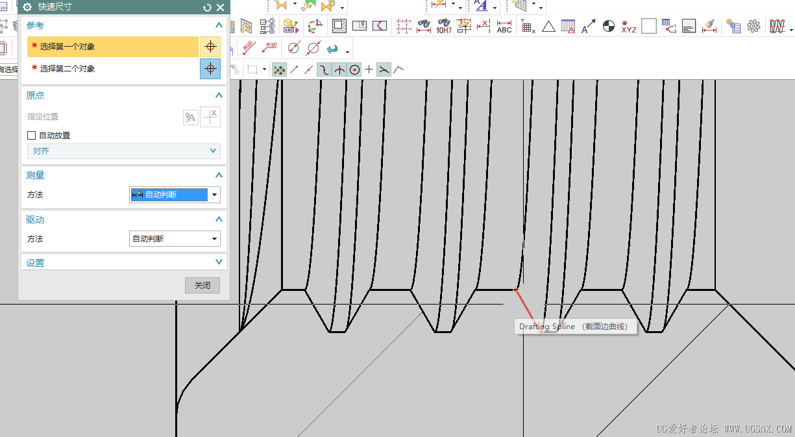Click the blank square frame icon
The width and height of the screenshot is (795, 437).
tap(649, 26)
